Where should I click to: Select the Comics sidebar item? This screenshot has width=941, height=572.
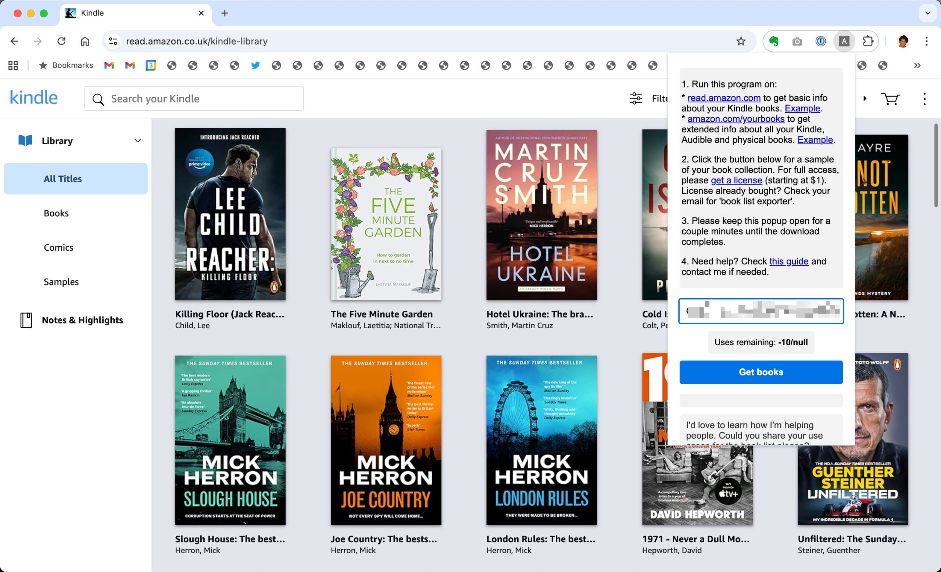point(58,247)
